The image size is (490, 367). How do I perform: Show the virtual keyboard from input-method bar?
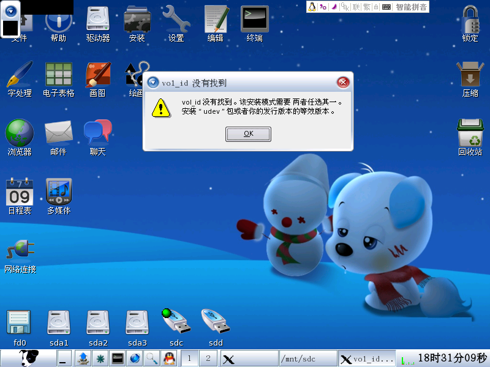point(386,7)
